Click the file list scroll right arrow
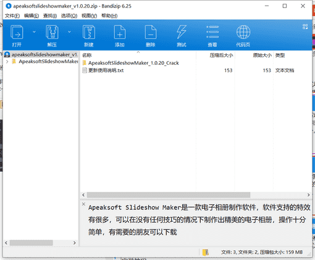This screenshot has width=315, height=260. coord(308,195)
